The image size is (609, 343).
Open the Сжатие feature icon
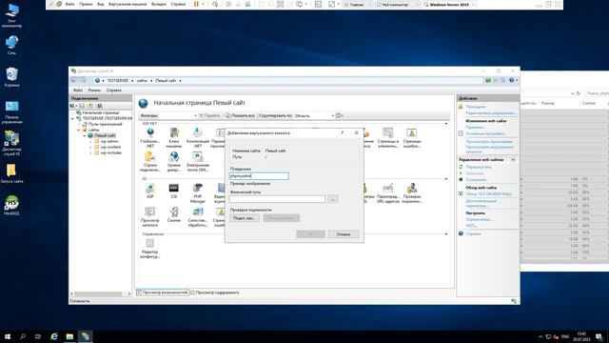pyautogui.click(x=173, y=214)
